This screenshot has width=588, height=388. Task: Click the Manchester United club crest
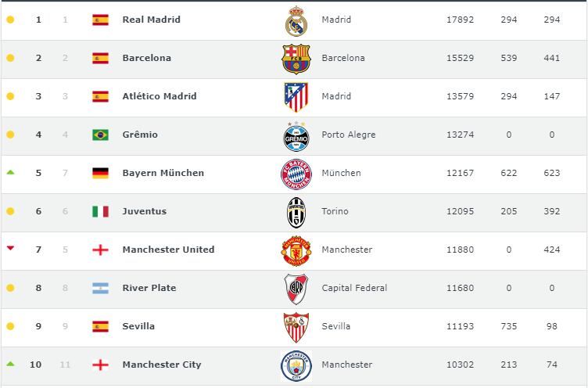coord(296,250)
